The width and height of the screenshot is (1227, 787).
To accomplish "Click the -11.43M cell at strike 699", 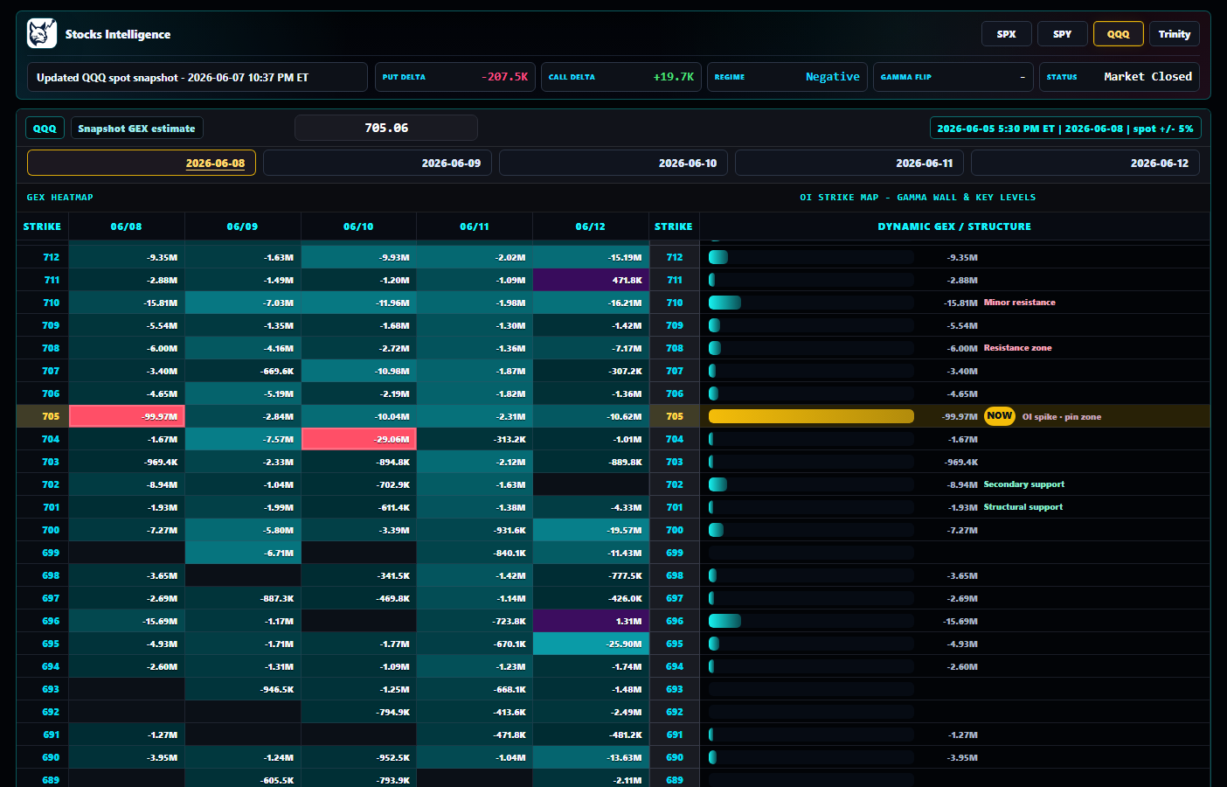I will [591, 553].
